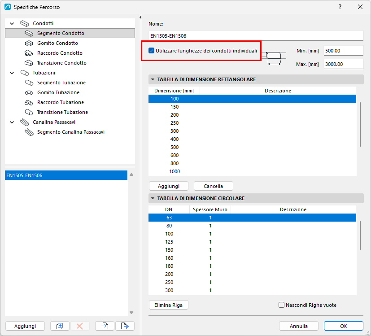Viewport: 371px width, 336px height.
Task: Collapse Tabella di Dimensione Rettangolare section
Action: click(153, 79)
